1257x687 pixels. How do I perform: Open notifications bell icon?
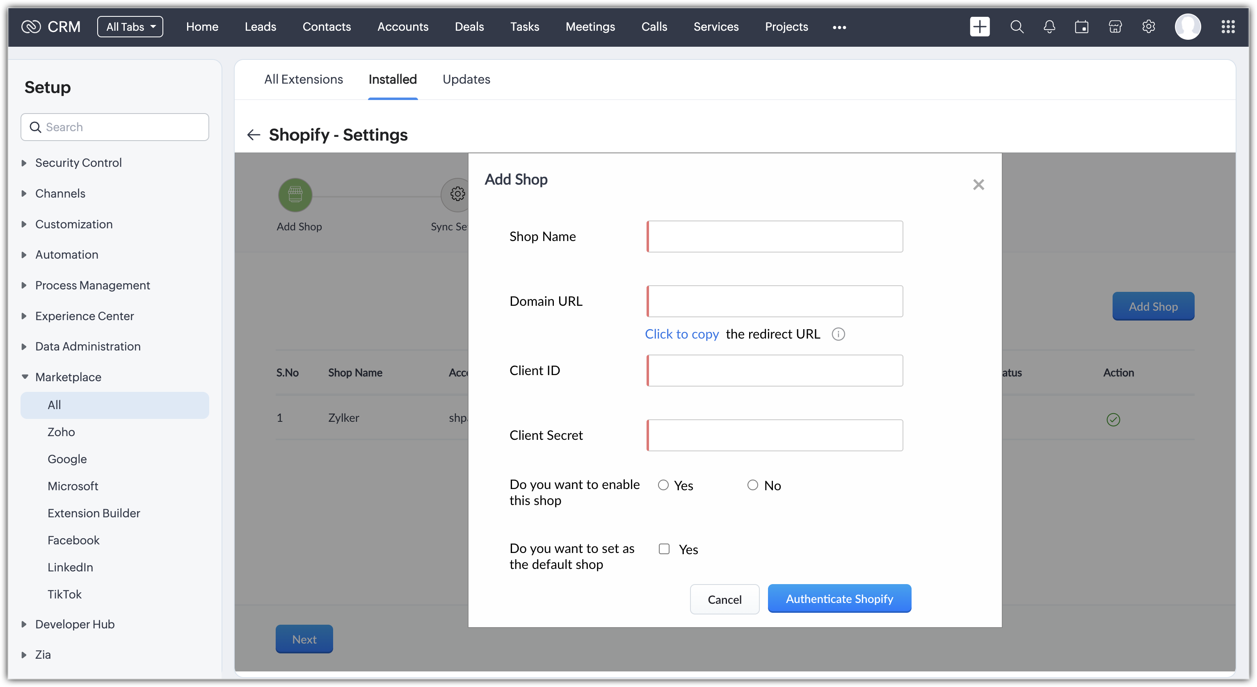[1049, 27]
